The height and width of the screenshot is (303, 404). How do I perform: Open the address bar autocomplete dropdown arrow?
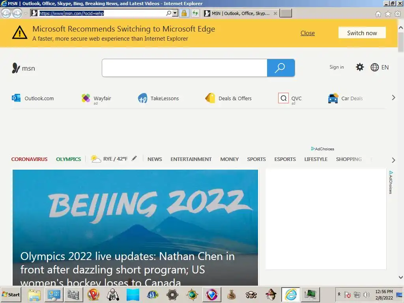click(175, 13)
